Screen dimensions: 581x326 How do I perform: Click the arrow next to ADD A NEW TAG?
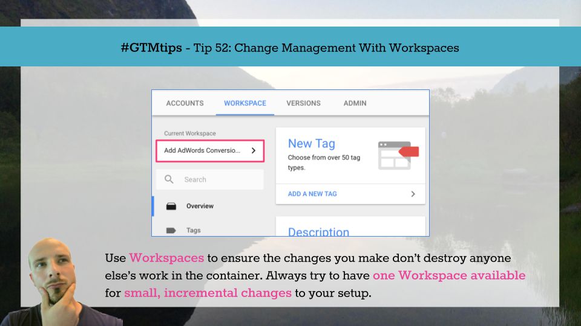pos(413,194)
